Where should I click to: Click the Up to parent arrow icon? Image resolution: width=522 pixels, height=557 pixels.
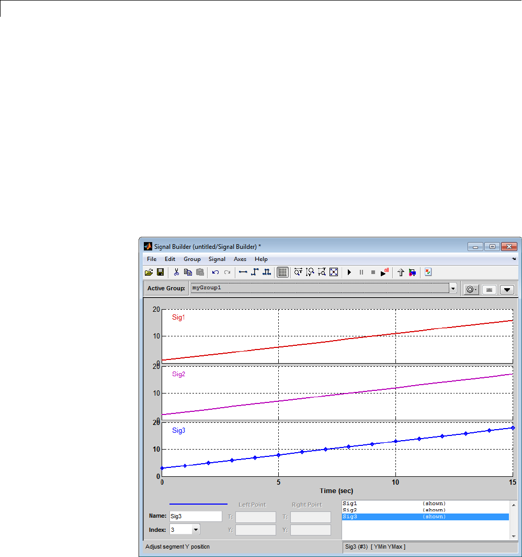[401, 272]
